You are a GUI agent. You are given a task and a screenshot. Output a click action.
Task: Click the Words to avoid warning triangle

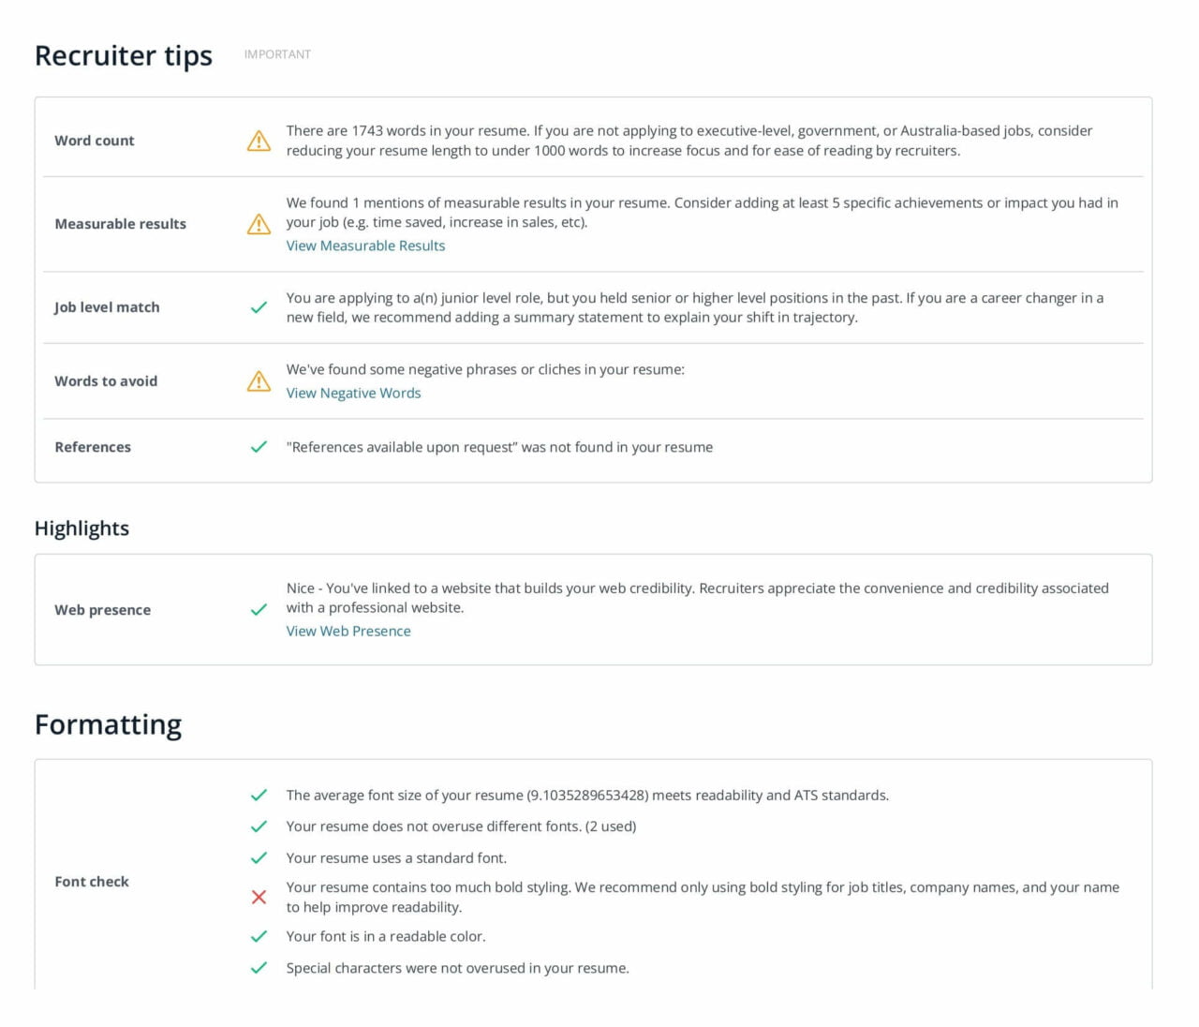(x=259, y=381)
